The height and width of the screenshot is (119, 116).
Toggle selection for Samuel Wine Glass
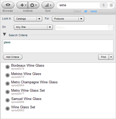(x=8, y=100)
